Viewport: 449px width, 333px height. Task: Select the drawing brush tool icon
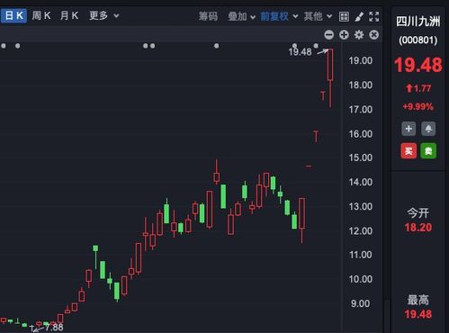(x=359, y=16)
